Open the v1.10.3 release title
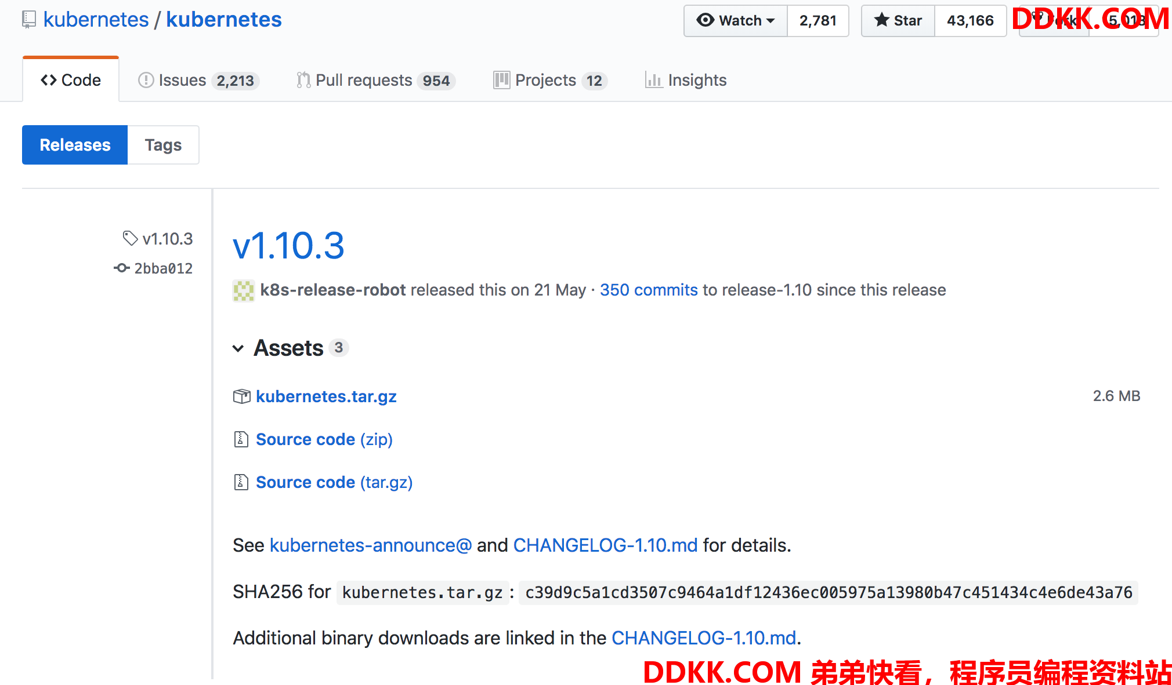 tap(288, 245)
